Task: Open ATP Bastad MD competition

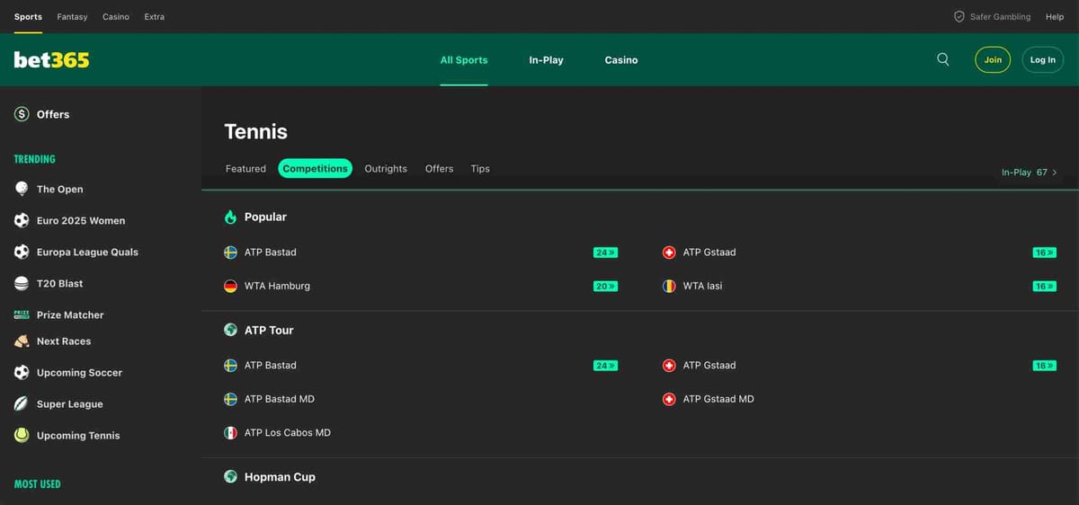Action: (x=280, y=399)
